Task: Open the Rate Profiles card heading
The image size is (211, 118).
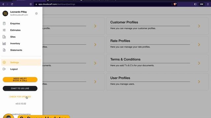Action: click(x=120, y=41)
